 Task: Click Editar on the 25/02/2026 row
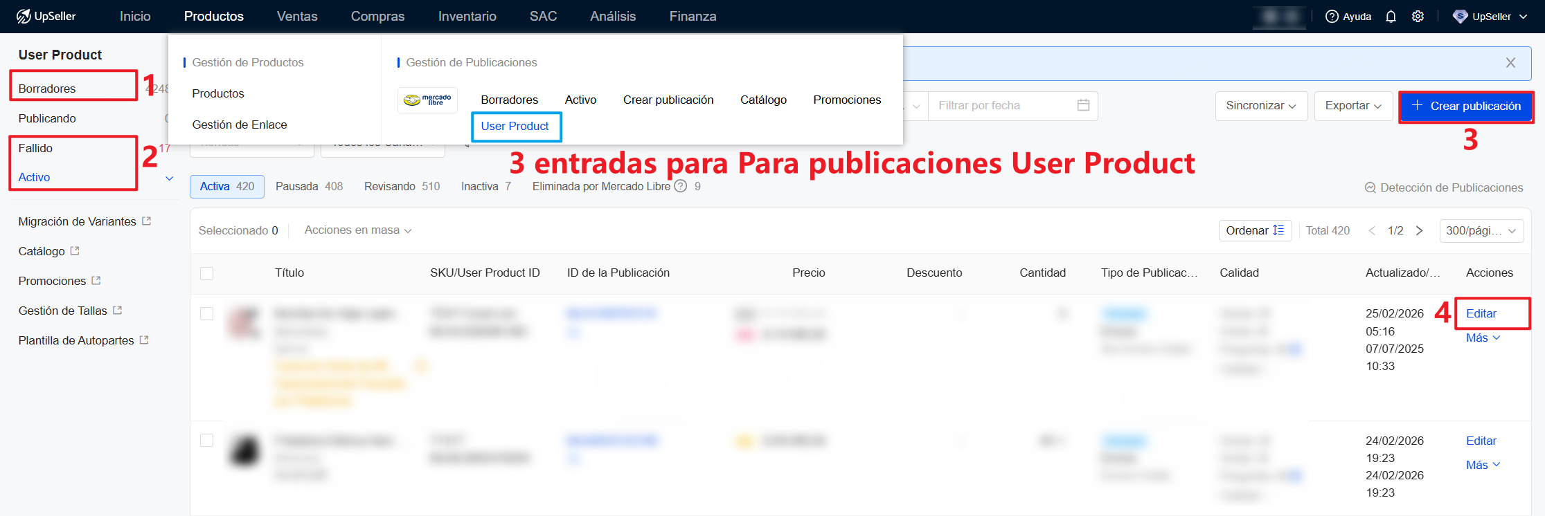(1481, 313)
